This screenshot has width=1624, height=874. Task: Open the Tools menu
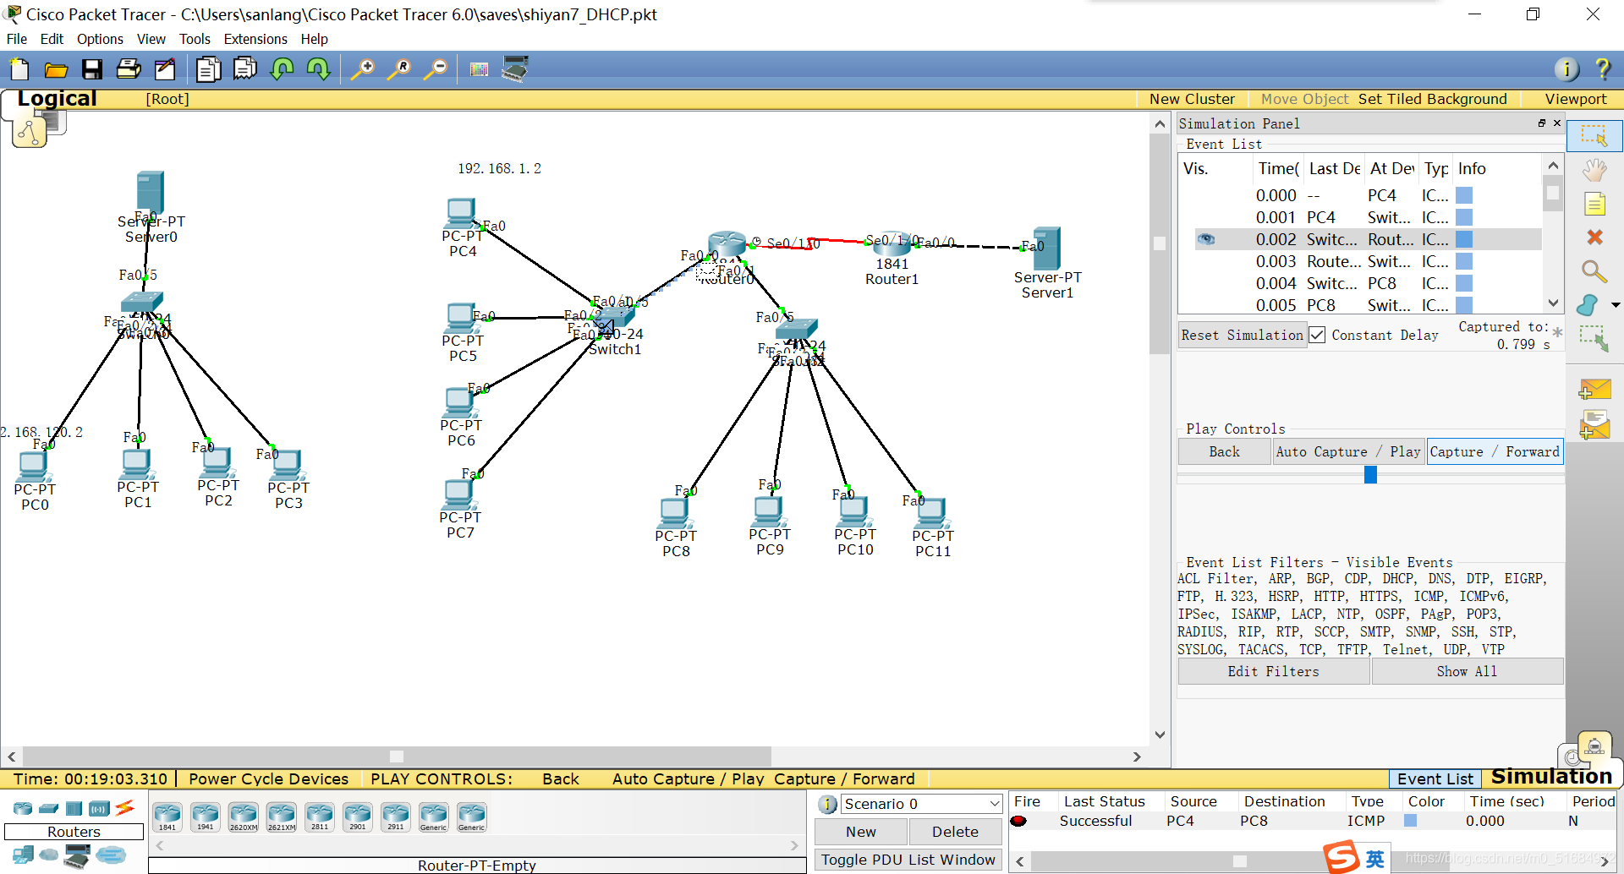pos(195,39)
